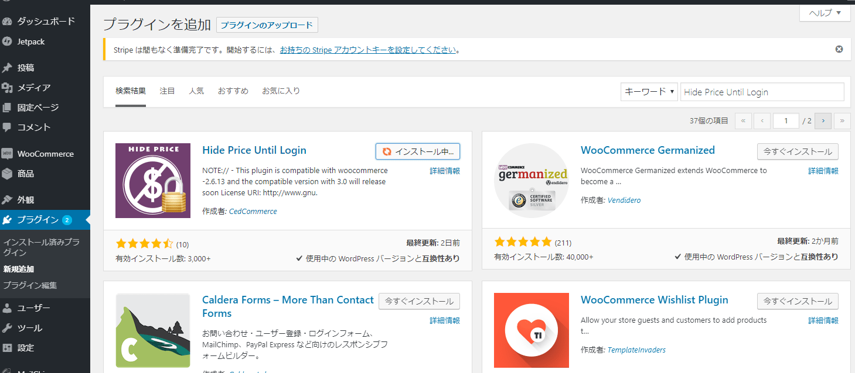
Task: Jump to the last results page
Action: [842, 120]
